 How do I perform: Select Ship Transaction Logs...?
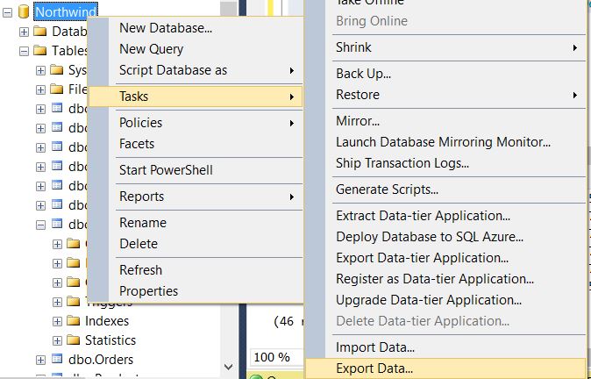pos(445,163)
